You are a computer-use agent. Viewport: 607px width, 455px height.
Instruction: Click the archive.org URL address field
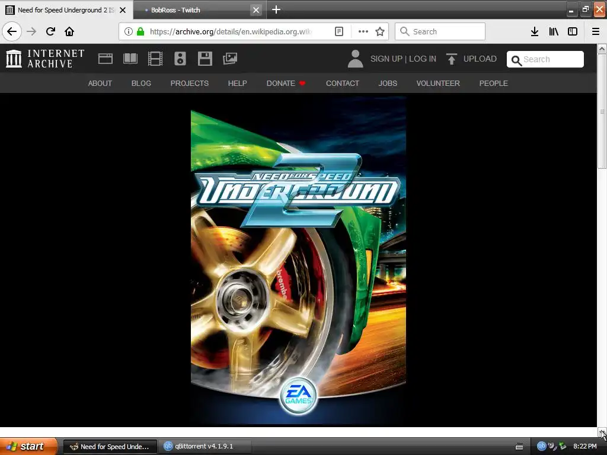point(231,31)
